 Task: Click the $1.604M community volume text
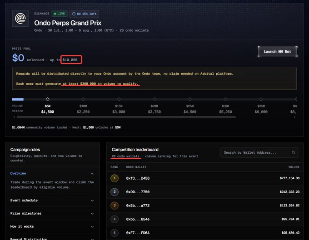tap(40, 127)
